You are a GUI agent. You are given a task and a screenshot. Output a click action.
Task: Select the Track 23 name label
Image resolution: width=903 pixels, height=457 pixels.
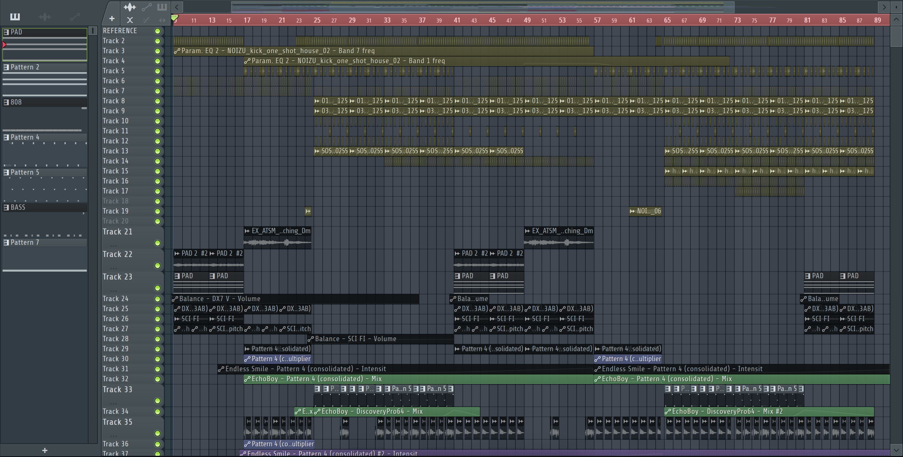[118, 277]
